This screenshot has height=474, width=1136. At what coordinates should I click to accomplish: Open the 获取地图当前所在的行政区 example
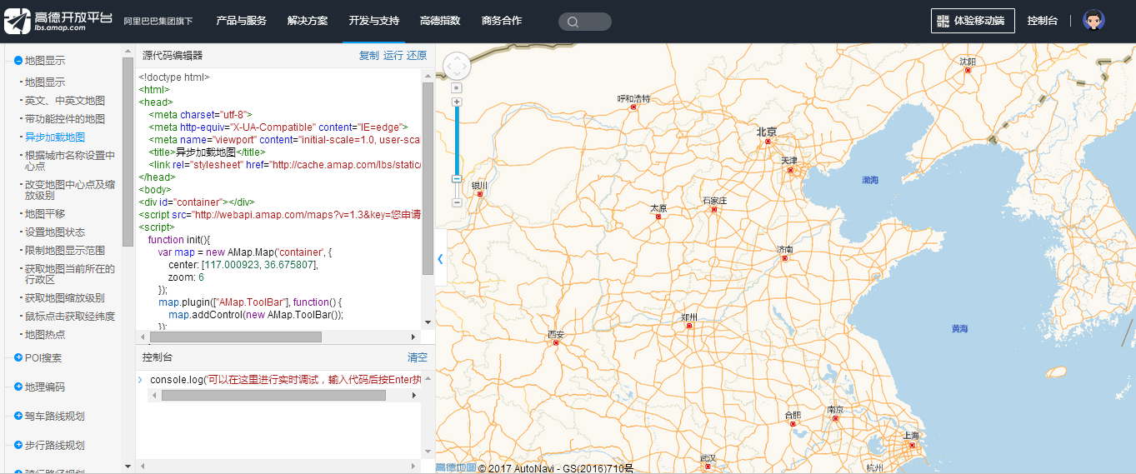70,274
